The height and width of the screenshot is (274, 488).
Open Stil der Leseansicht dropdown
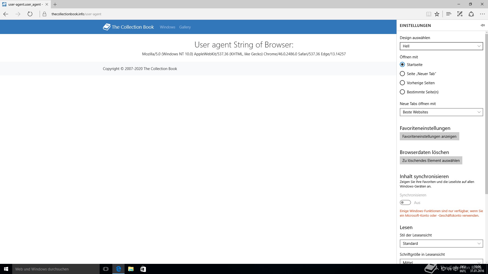(441, 244)
